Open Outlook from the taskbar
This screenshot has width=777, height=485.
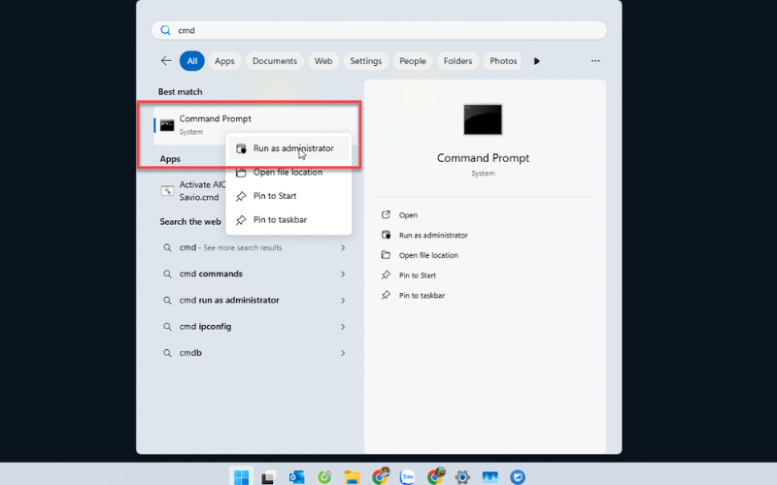tap(296, 477)
